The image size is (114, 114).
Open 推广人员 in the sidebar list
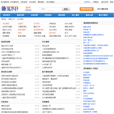click(x=86, y=43)
